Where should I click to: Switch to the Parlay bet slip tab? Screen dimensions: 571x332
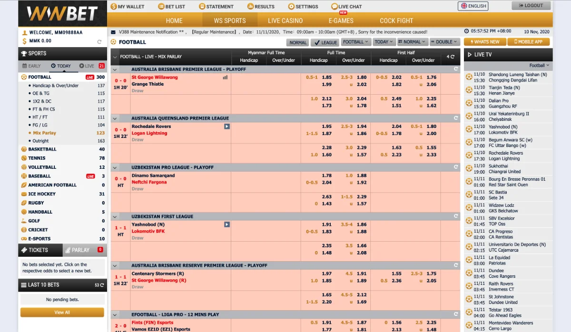coord(84,250)
